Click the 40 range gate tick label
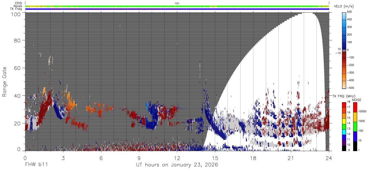 tap(17, 95)
